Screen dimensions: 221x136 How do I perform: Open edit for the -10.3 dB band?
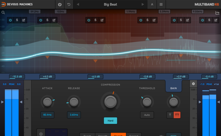pyautogui.click(x=24, y=20)
